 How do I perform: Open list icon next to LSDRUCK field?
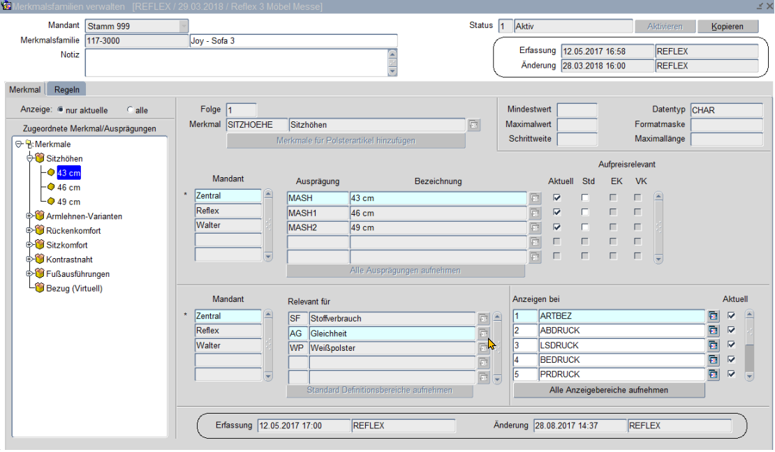(x=713, y=345)
